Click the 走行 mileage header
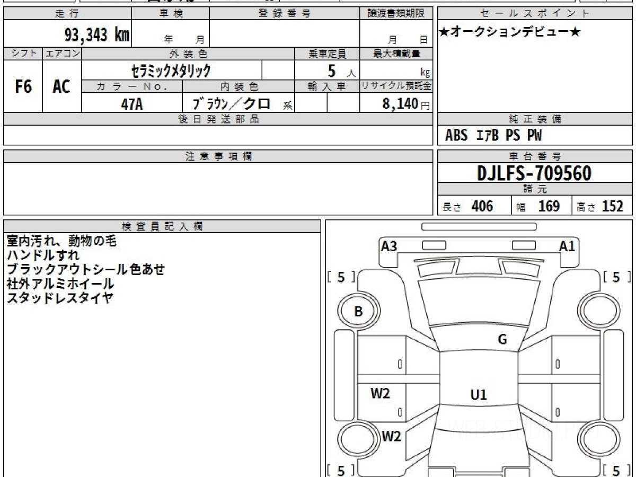The height and width of the screenshot is (477, 636). pos(66,13)
